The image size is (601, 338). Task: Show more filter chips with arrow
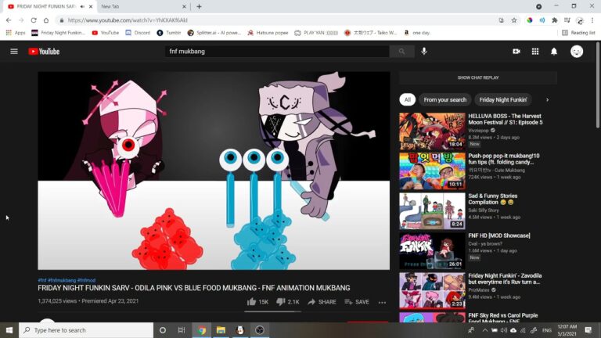547,99
